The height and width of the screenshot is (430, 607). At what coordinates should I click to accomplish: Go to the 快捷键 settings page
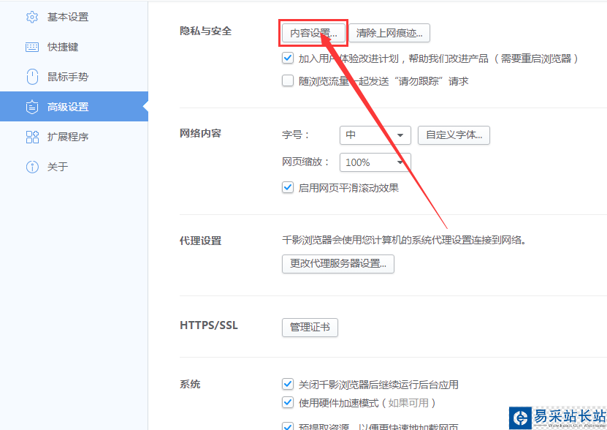coord(74,48)
